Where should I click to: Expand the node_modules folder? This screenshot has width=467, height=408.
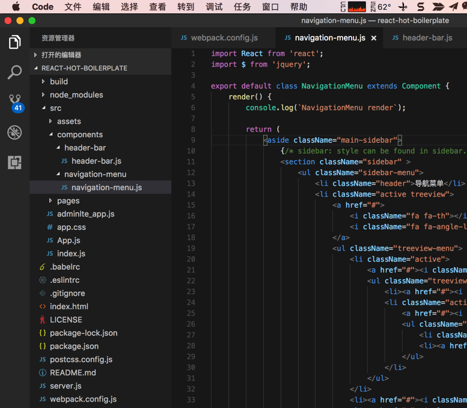click(76, 94)
